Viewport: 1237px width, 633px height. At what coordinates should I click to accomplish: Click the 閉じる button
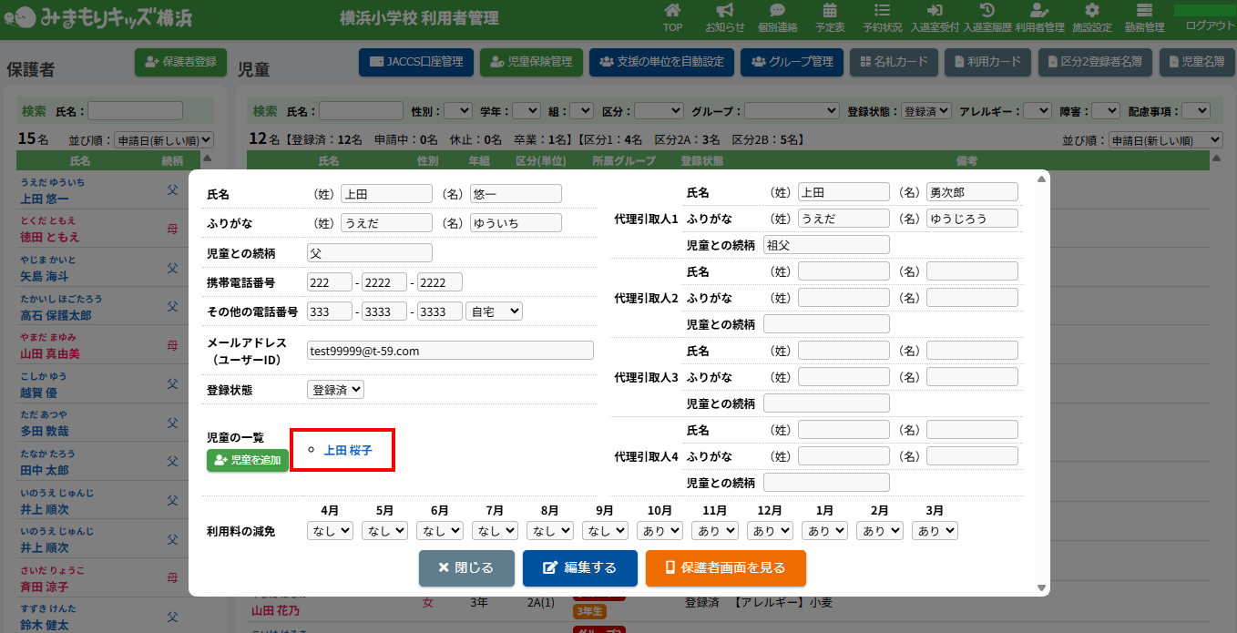coord(466,567)
